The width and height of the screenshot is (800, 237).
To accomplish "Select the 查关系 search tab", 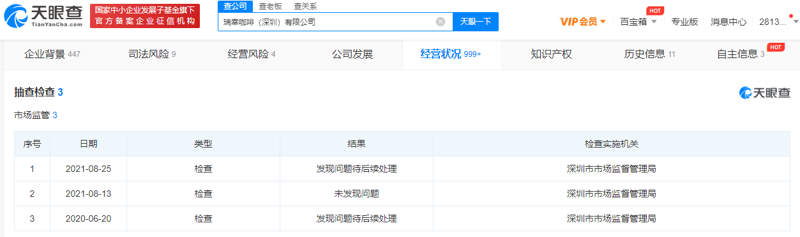I will coord(305,6).
